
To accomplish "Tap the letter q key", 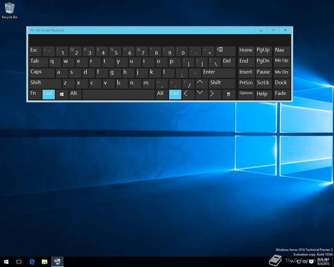I will coord(55,62).
